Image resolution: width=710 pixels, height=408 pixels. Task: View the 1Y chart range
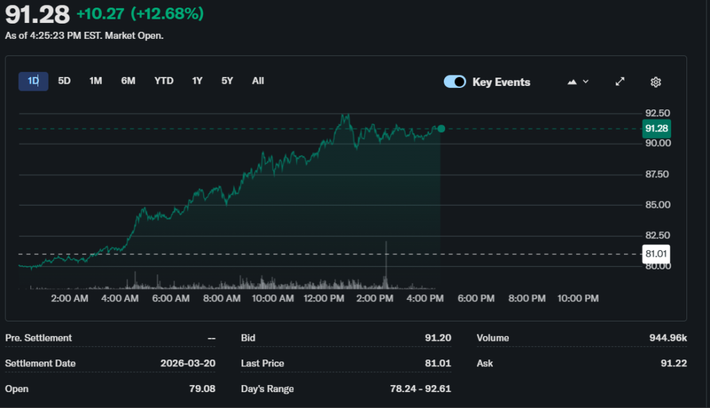tap(198, 81)
